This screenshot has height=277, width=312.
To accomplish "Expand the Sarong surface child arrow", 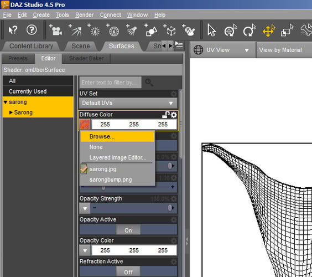I will coord(11,112).
